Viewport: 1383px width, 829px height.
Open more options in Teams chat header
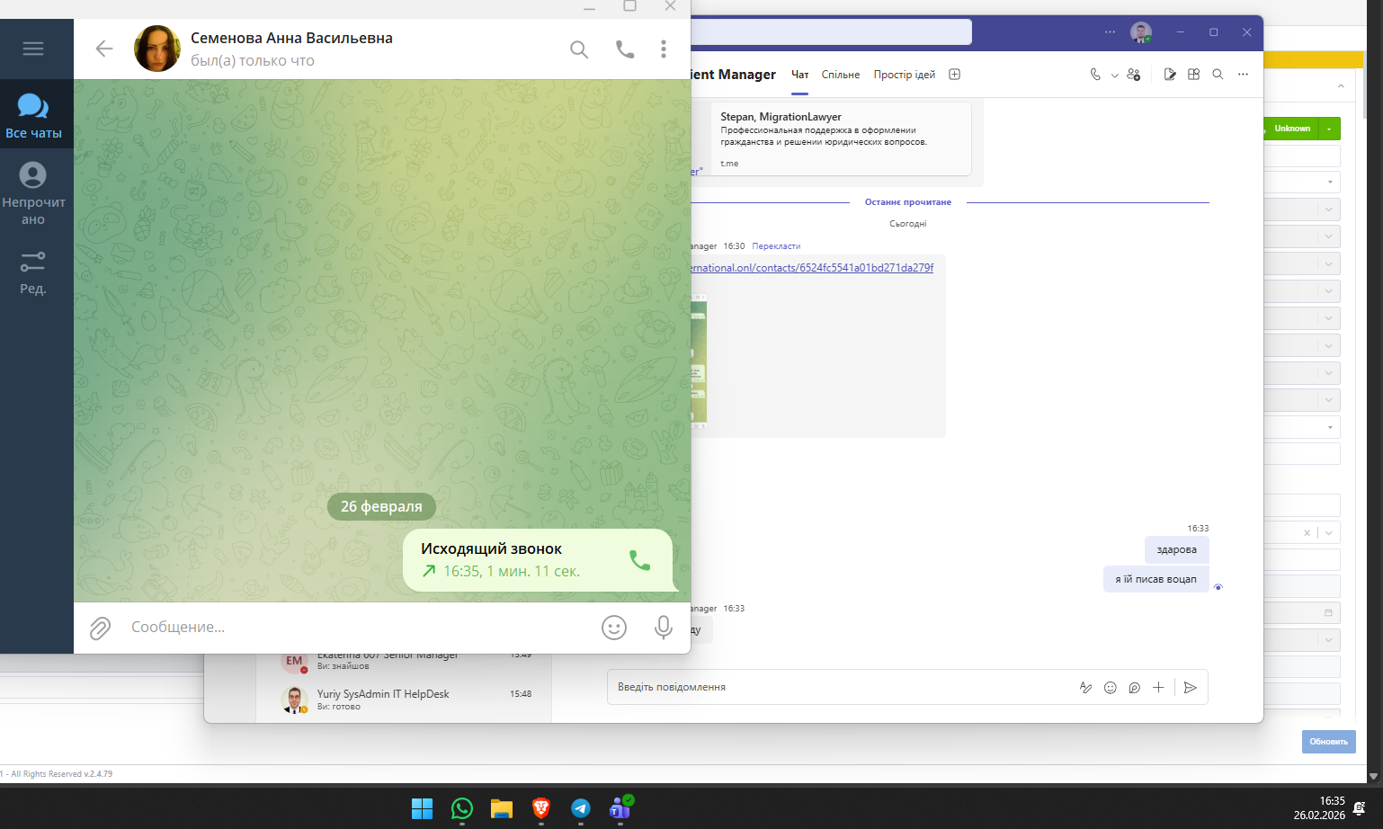coord(1243,75)
